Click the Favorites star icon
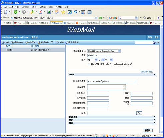This screenshot has width=164, height=138. (x=63, y=12)
